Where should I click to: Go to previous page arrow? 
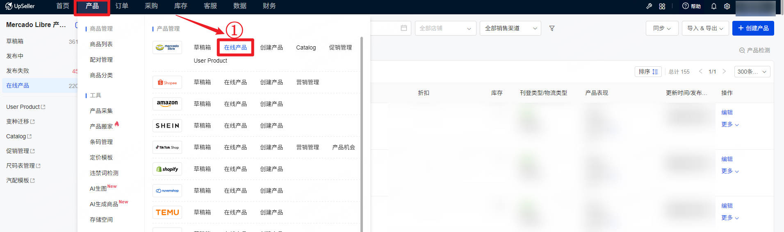(700, 71)
